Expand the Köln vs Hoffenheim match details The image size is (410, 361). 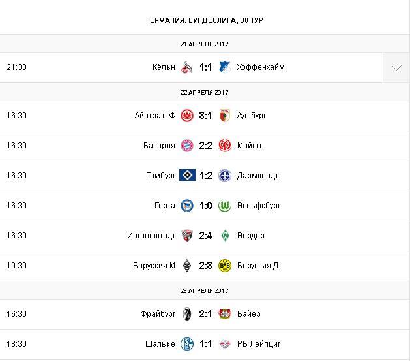tap(396, 67)
